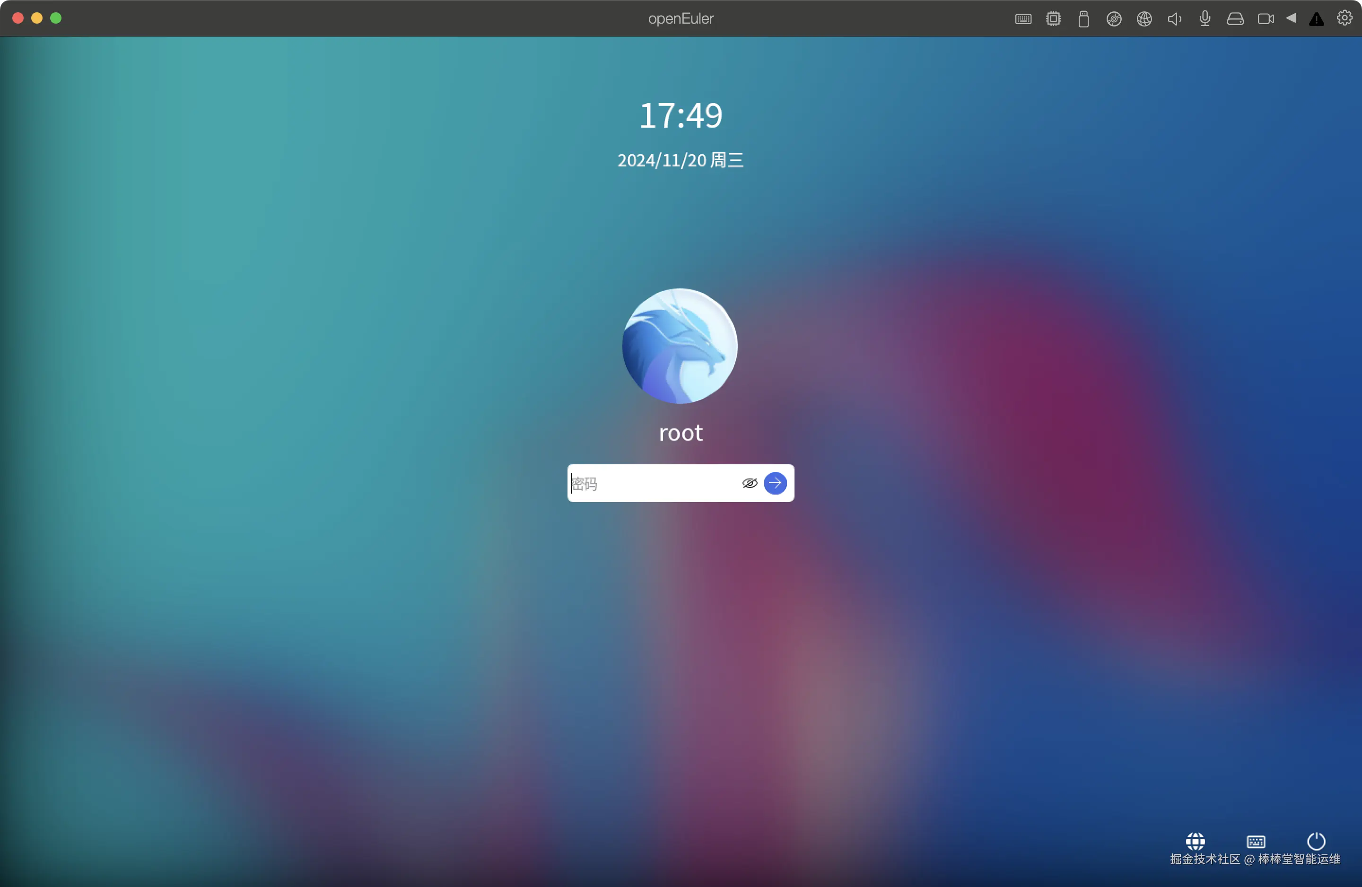Open the power options menu

[1316, 841]
